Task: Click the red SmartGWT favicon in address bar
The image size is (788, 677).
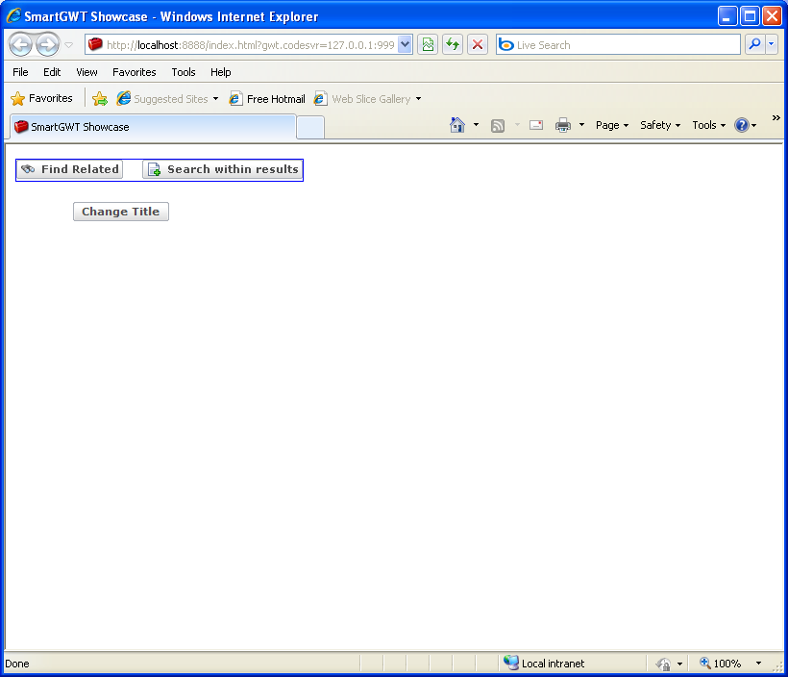Action: tap(95, 45)
